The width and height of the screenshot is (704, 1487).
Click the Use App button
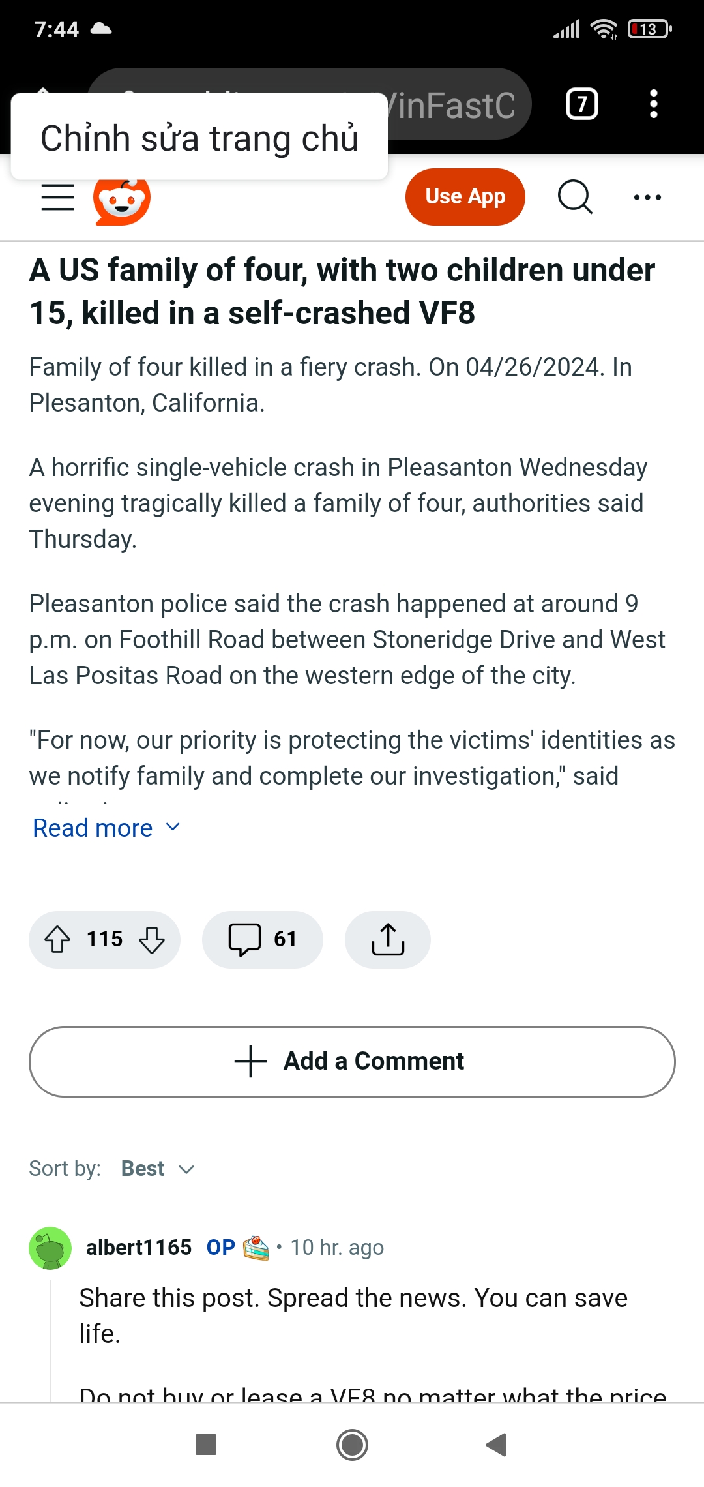point(465,197)
